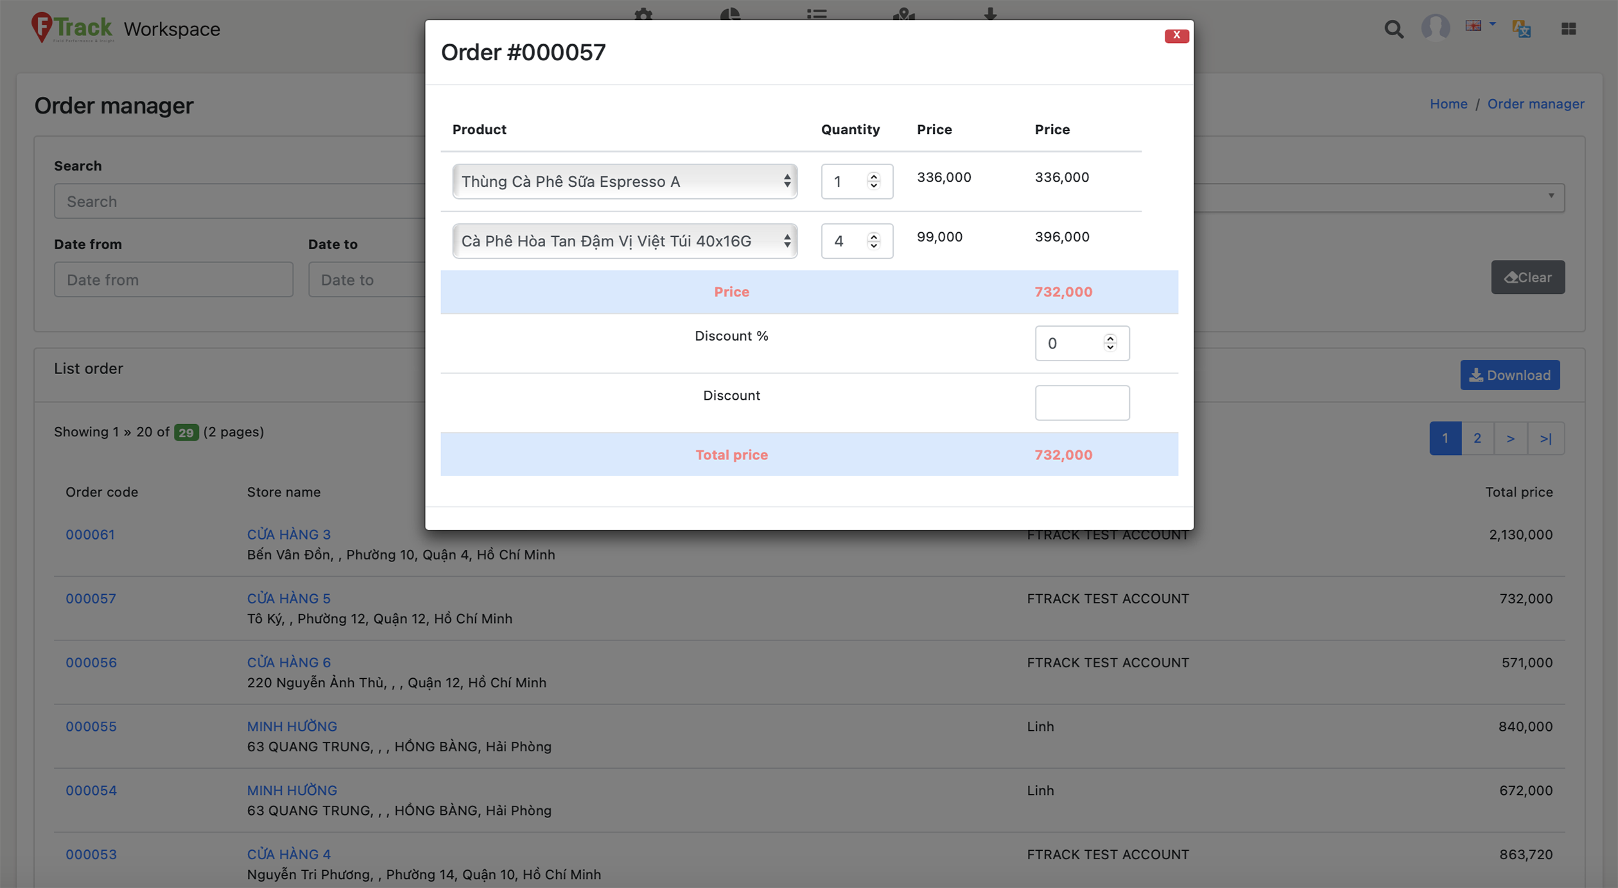This screenshot has width=1618, height=888.
Task: Click the map marker icon in top nav
Action: point(903,13)
